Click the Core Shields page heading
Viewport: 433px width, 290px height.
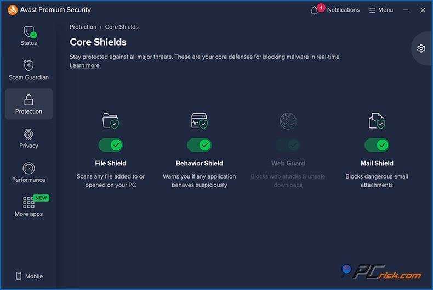tap(98, 42)
